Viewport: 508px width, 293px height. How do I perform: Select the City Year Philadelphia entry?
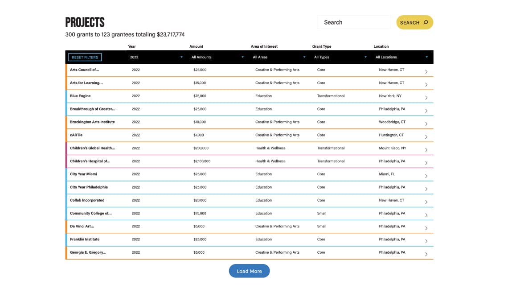pos(89,187)
